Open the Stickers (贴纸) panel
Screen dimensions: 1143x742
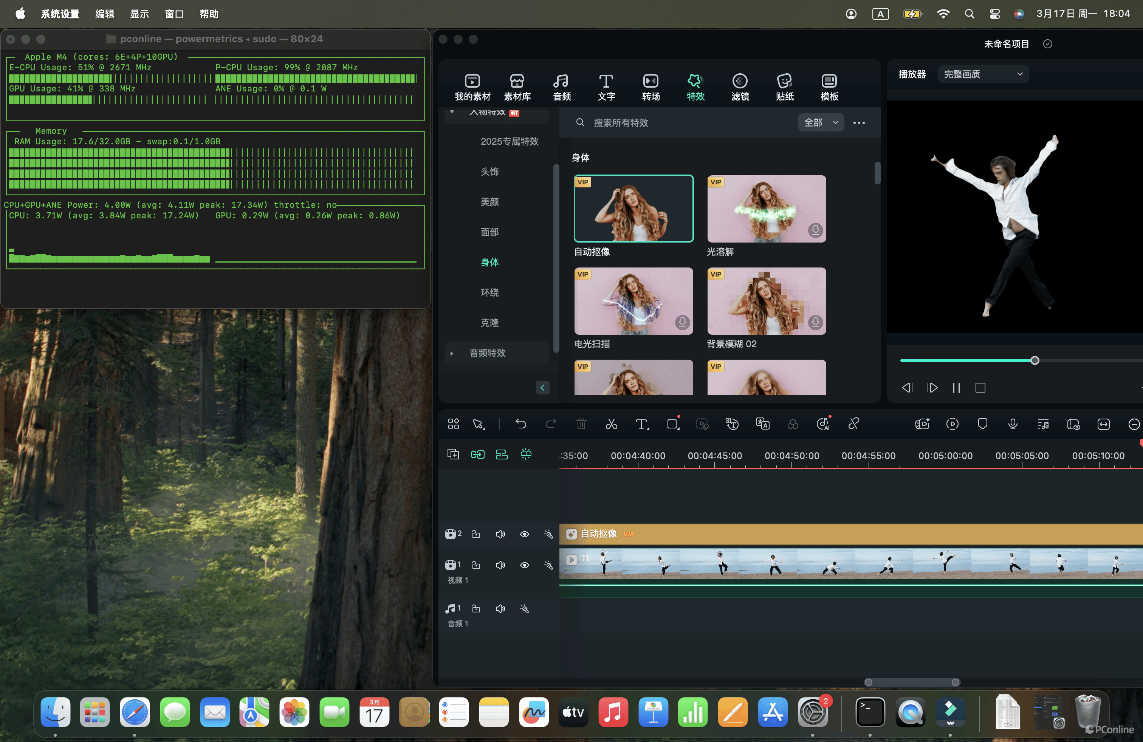click(784, 87)
